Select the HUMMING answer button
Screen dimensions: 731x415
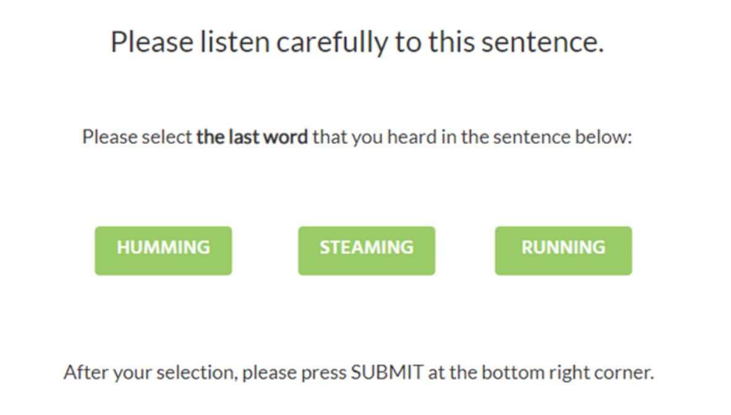pyautogui.click(x=163, y=250)
